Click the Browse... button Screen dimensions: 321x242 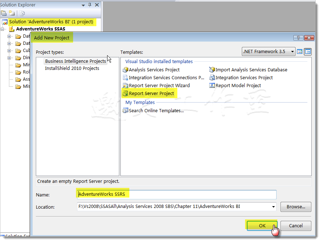pos(296,207)
